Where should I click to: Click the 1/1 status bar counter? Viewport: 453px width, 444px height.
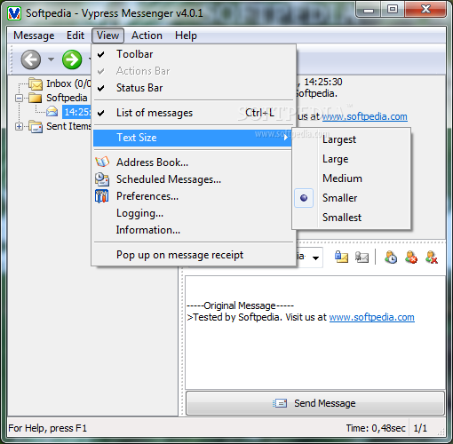point(420,428)
